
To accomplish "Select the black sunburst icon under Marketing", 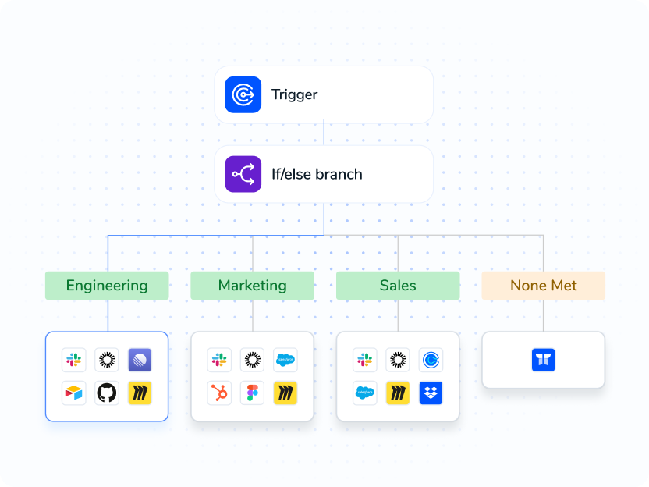I will pyautogui.click(x=253, y=360).
